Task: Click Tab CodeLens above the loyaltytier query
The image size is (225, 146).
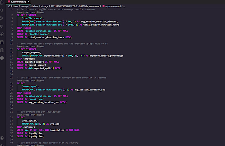Action: coord(27,115)
